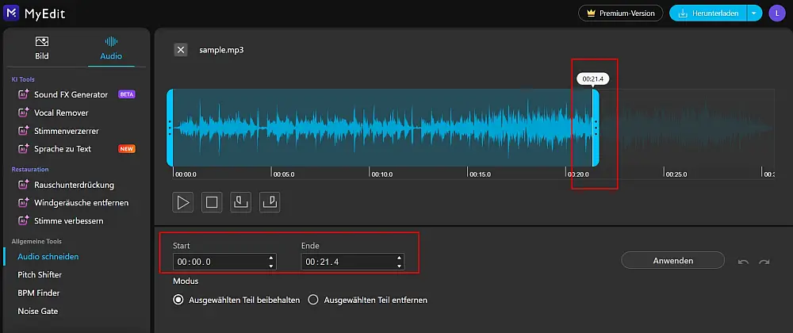Click the redo arrow icon
Viewport: 793px width, 333px height.
coord(764,261)
